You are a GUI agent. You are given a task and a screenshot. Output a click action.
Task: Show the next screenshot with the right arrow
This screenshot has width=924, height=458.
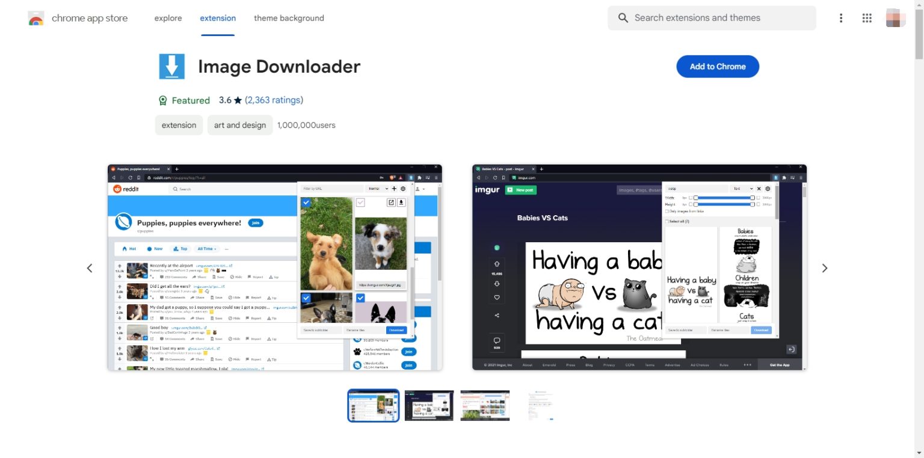(825, 268)
